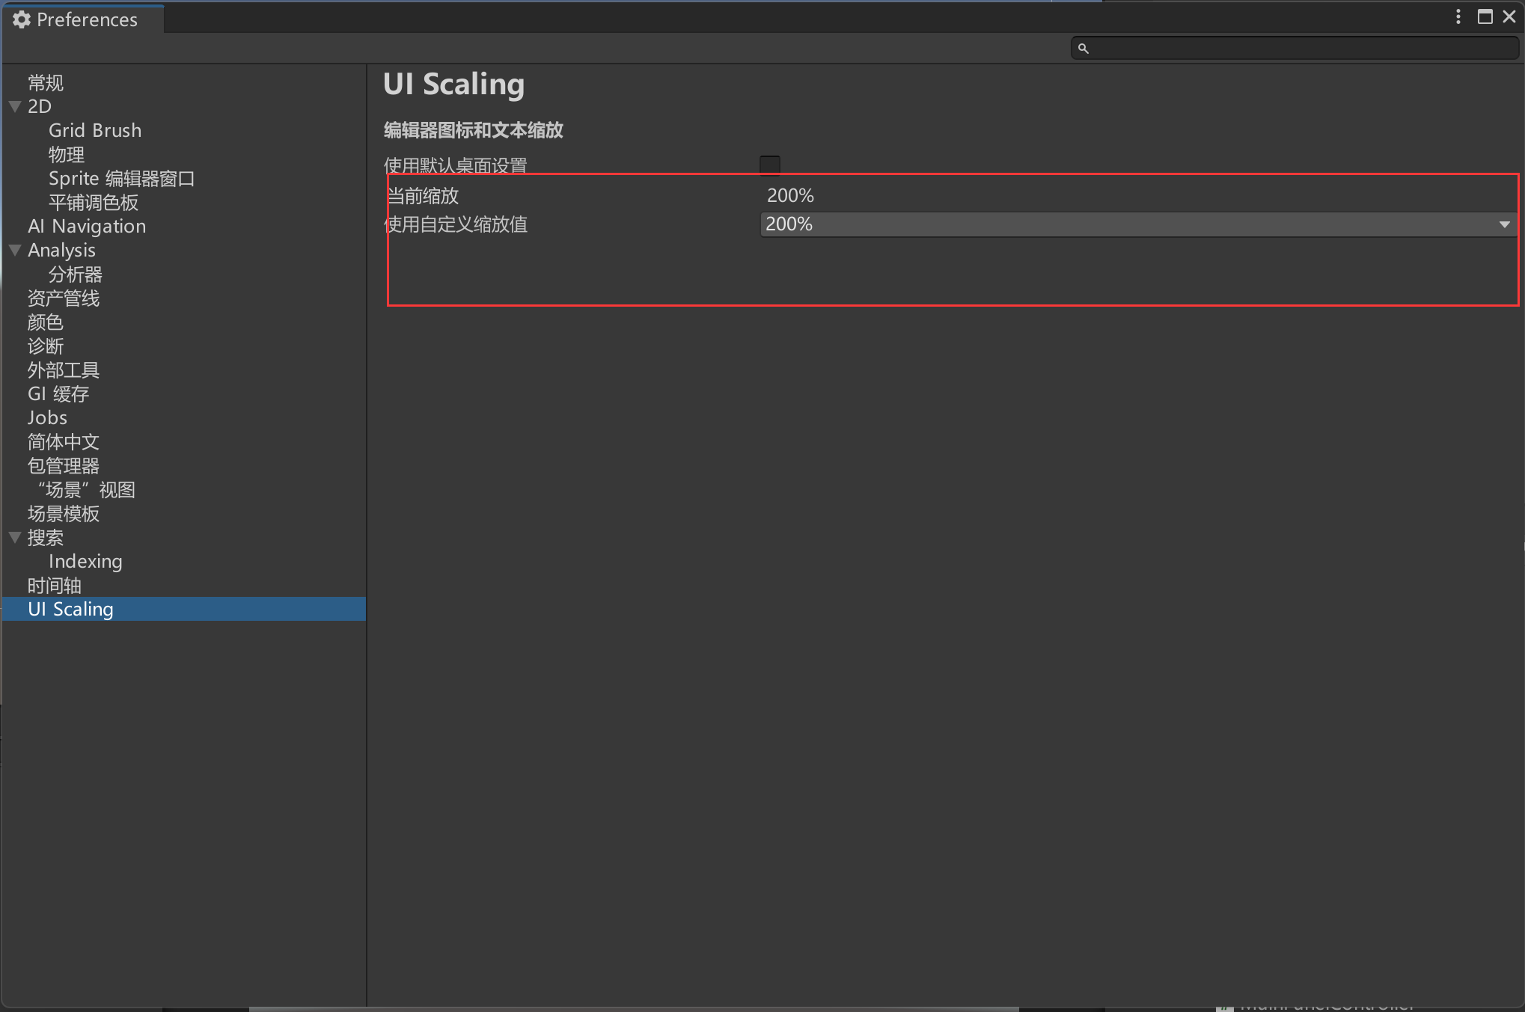Collapse the 搜索 tree section
This screenshot has height=1012, width=1525.
(15, 538)
